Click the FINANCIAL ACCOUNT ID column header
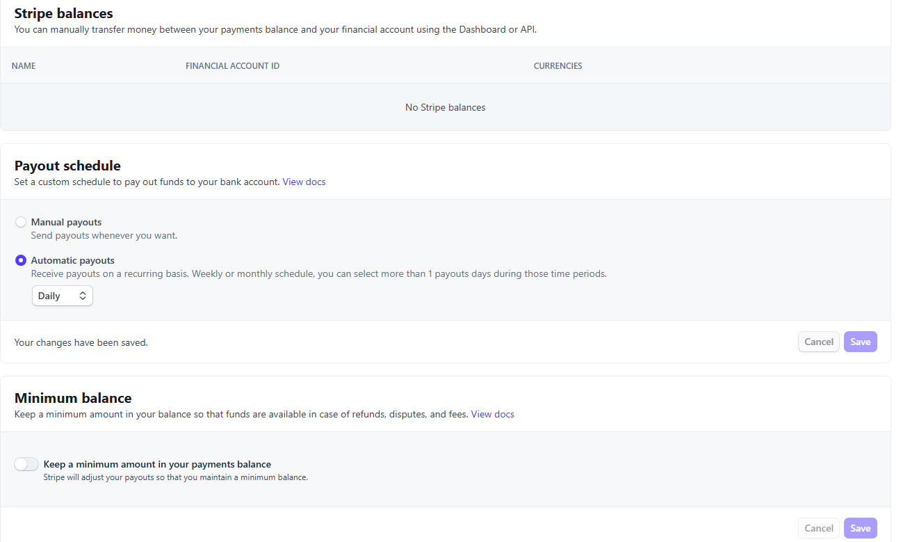Screen dimensions: 910x542 click(233, 66)
